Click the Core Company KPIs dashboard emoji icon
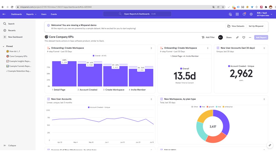 [46, 37]
